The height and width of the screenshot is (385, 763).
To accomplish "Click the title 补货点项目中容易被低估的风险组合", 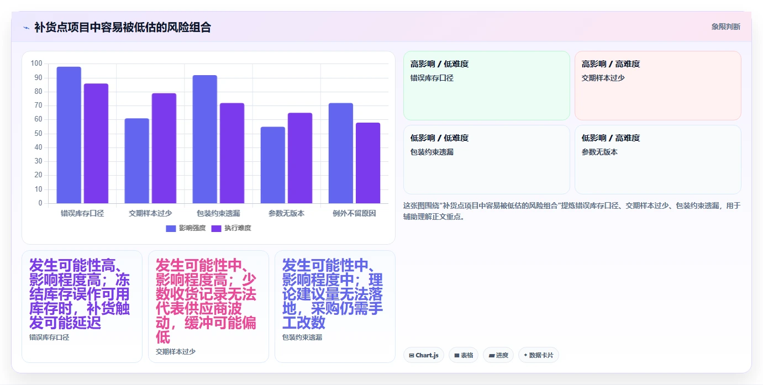I will click(x=123, y=28).
